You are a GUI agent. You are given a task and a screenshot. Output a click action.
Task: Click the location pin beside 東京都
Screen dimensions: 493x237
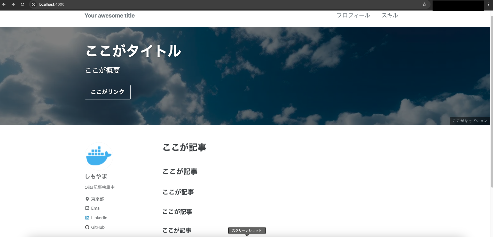point(87,199)
